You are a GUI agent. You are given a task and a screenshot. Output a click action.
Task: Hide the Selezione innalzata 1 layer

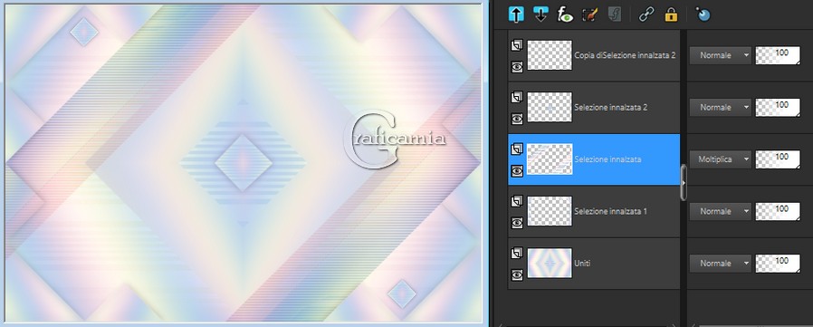click(x=517, y=223)
